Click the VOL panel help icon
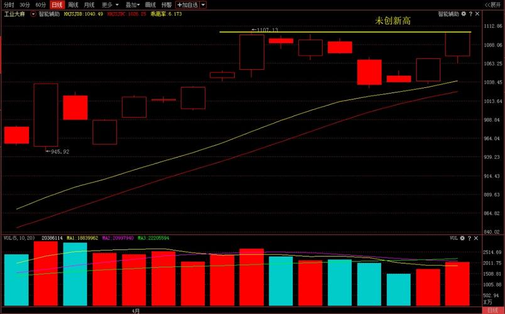 click(x=470, y=239)
